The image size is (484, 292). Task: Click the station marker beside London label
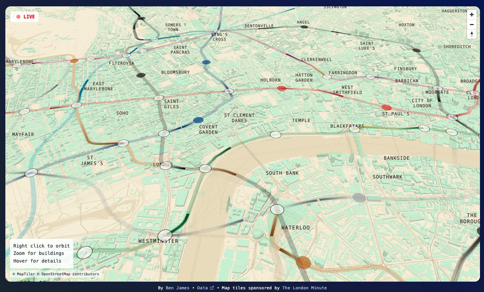click(x=166, y=165)
